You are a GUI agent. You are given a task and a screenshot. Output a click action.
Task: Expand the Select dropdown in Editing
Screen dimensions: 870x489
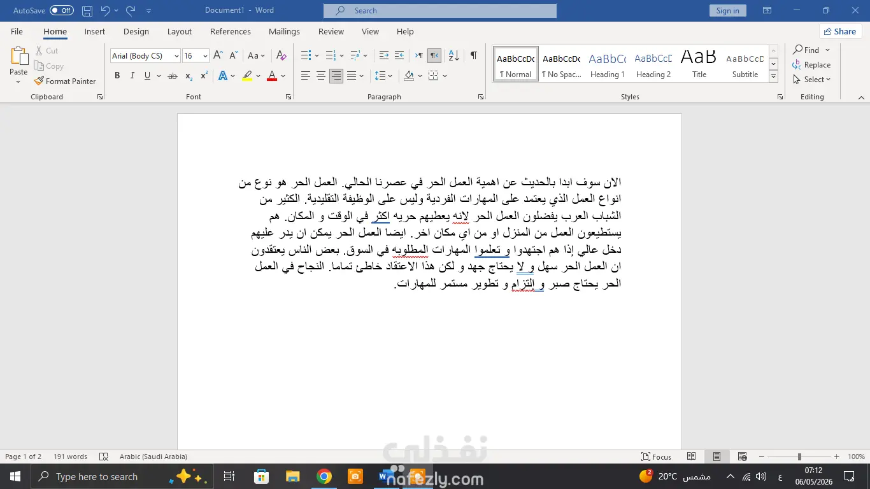(x=812, y=80)
